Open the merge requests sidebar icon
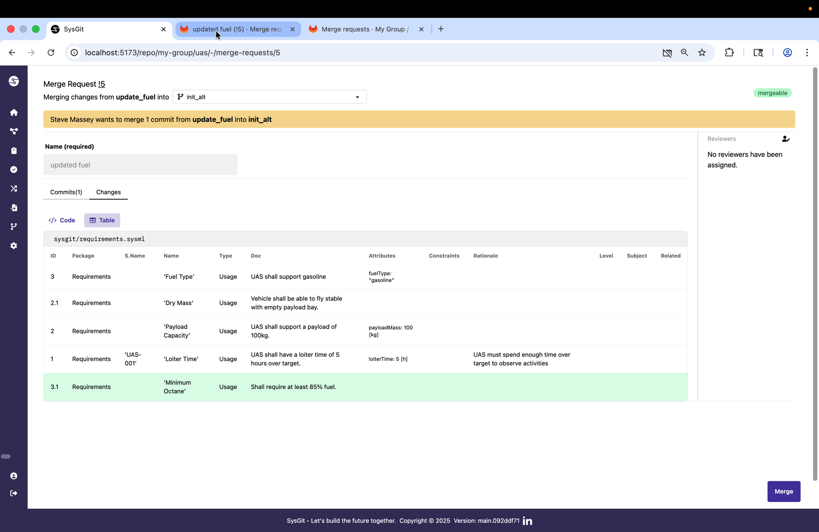The image size is (819, 532). (14, 188)
